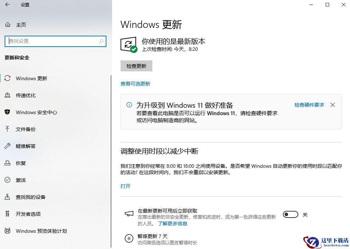The image size is (350, 249).
Task: Click 检查硬件要求 link
Action: tap(309, 105)
